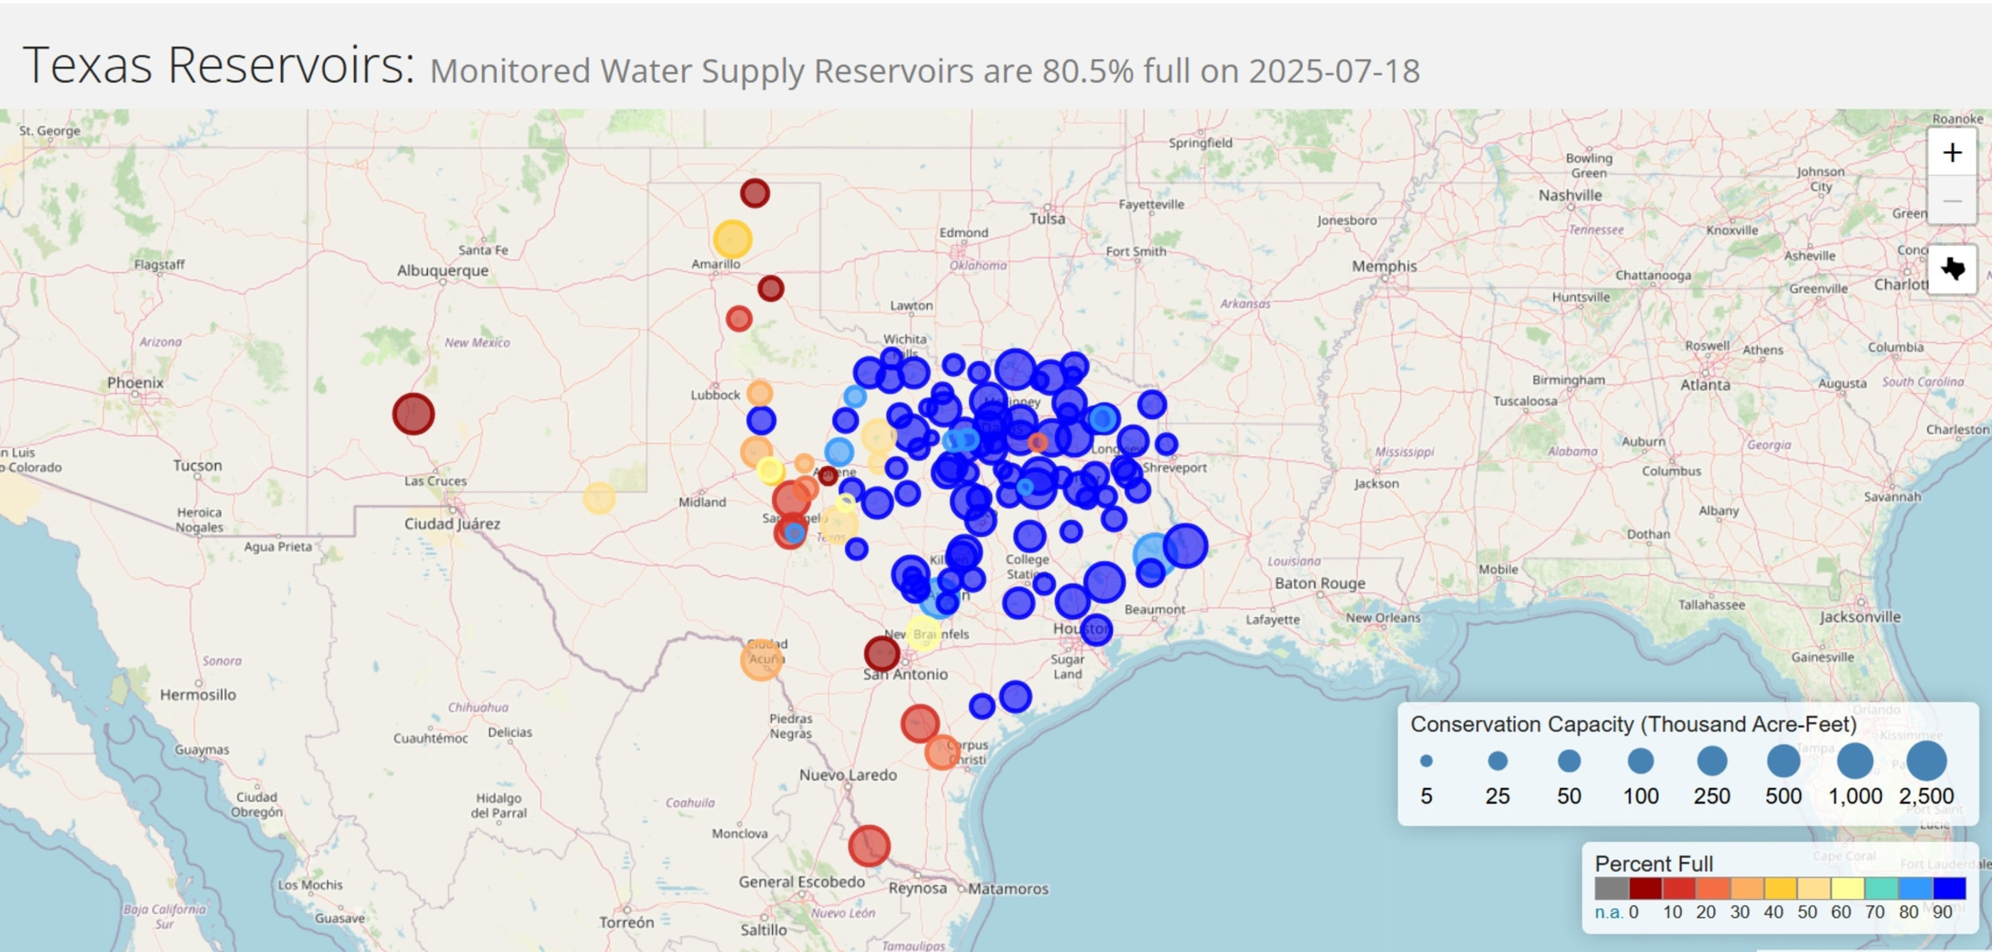The width and height of the screenshot is (1992, 952).
Task: Click the Texas-shaped reset view icon
Action: click(1951, 267)
